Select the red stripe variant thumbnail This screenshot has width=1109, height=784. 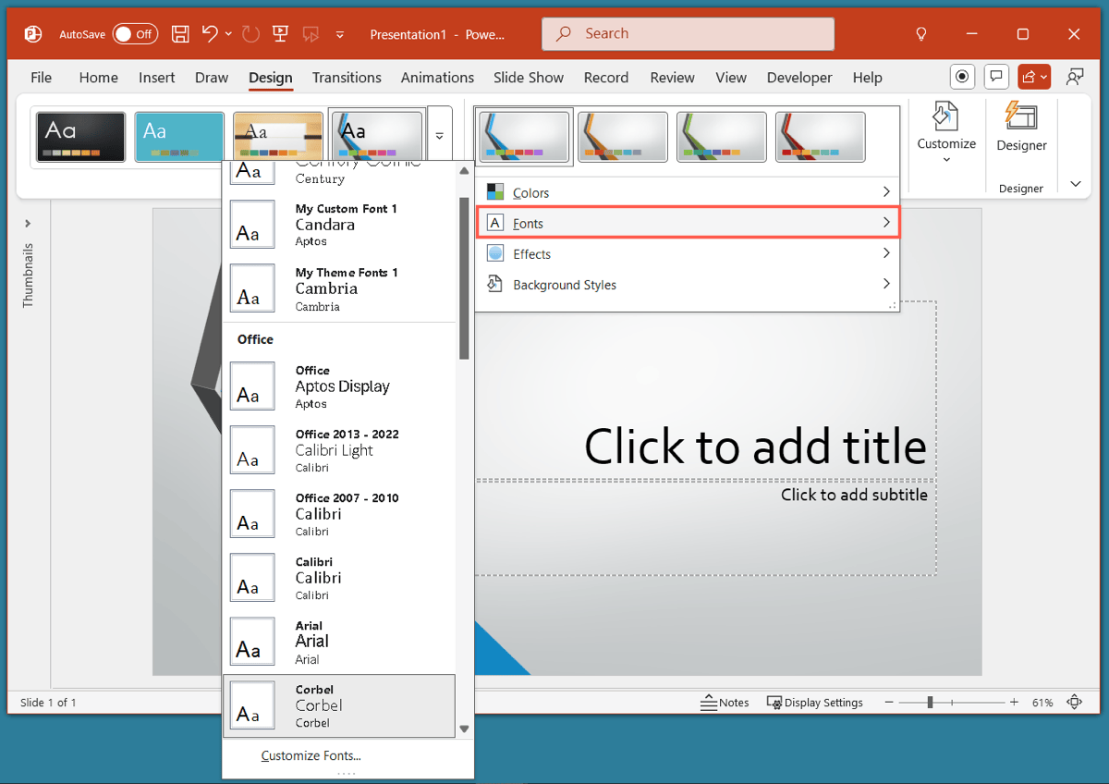click(821, 137)
